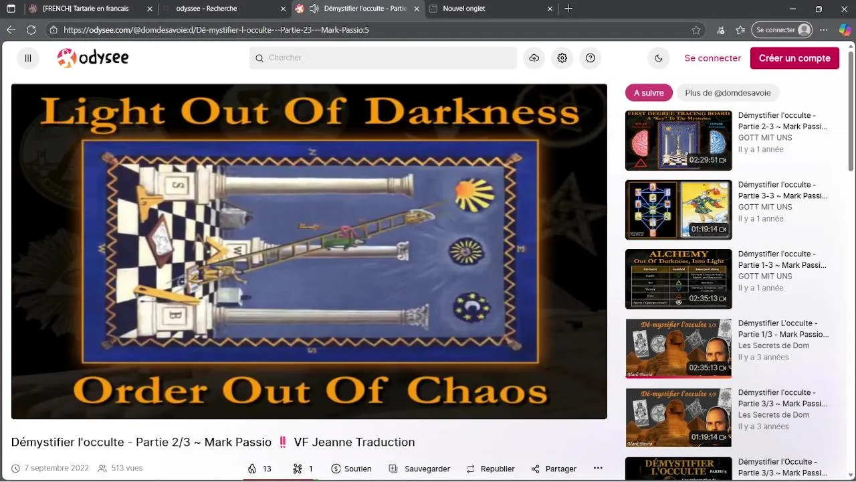856x482 pixels.
Task: Open the sphinx thumbnail with 01:19:14 duration
Action: tap(678, 418)
